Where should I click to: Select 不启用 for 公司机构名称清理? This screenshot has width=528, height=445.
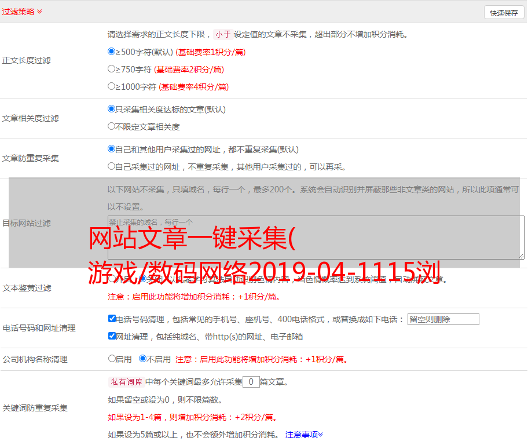click(142, 359)
